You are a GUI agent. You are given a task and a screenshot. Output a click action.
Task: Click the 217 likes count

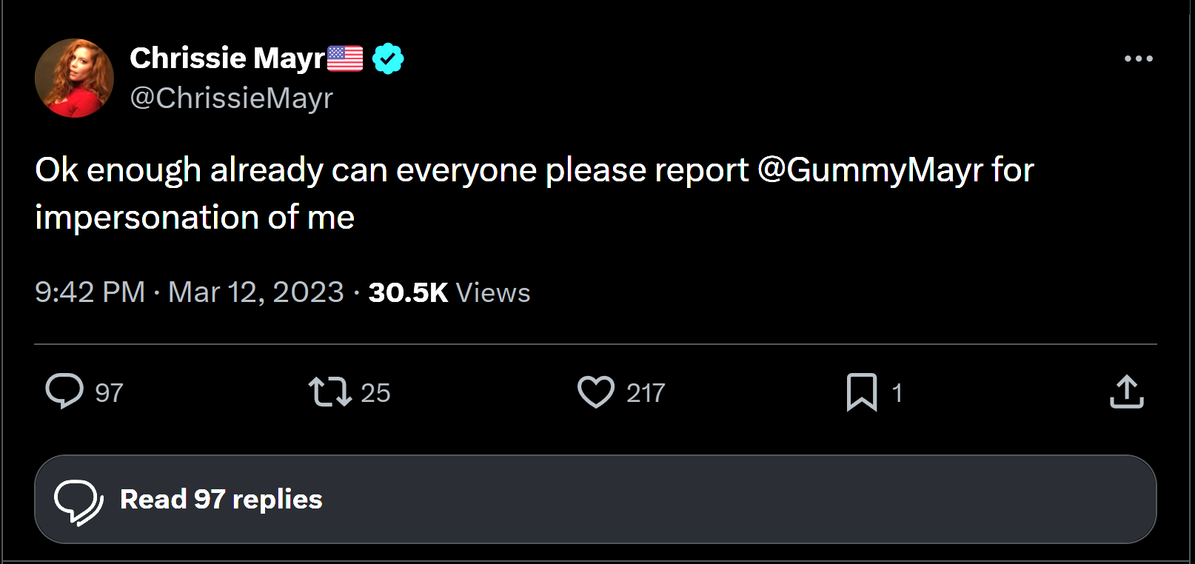(x=646, y=393)
